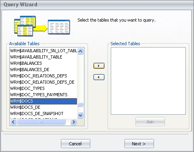This screenshot has height=152, width=194.
Task: Choose the WRH$BALANCES table
Action: (x=44, y=63)
